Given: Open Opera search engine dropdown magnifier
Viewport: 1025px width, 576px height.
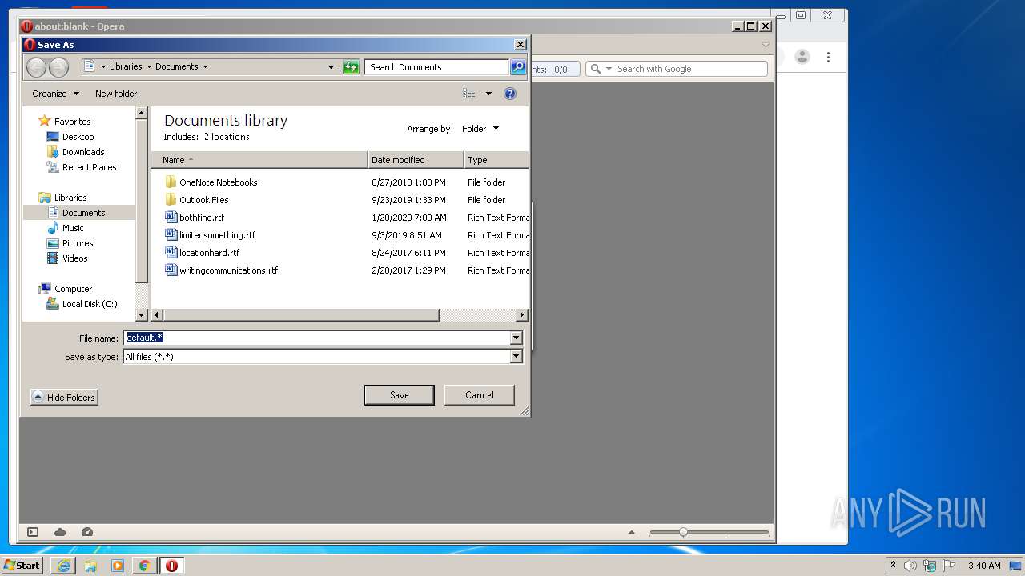Looking at the screenshot, I should [600, 69].
